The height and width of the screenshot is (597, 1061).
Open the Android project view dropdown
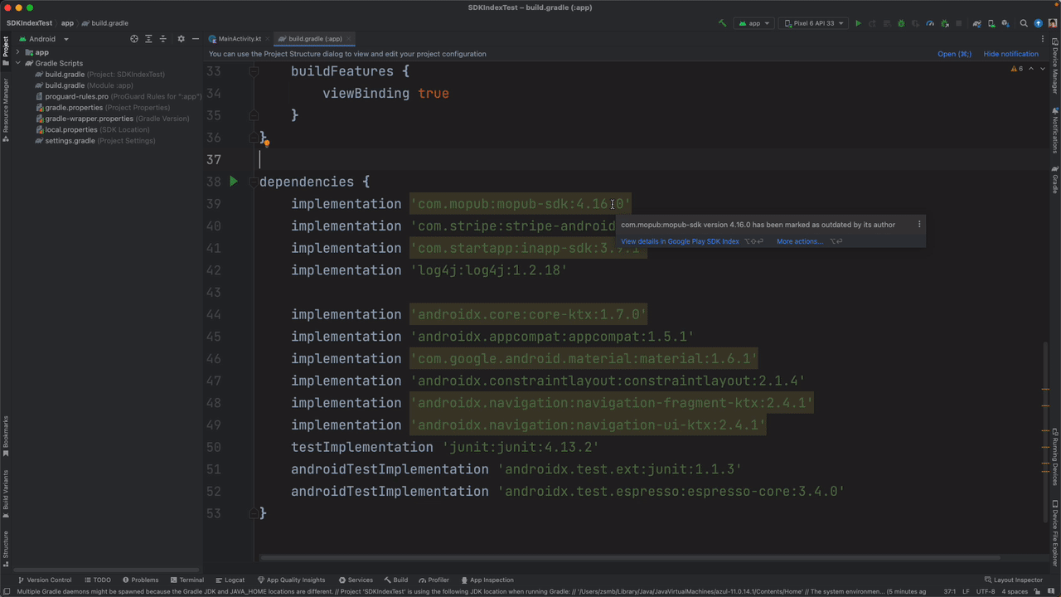tap(43, 39)
